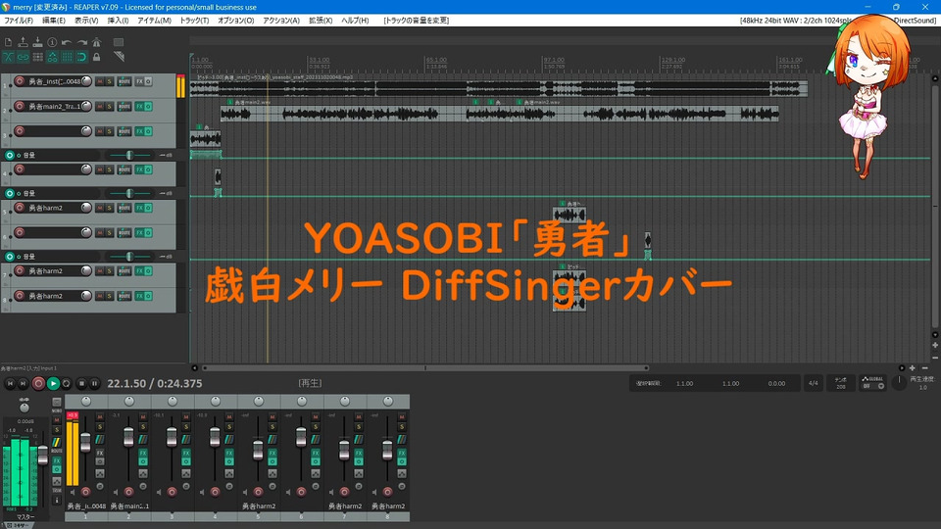Solo mixer channel 2 勇者main
This screenshot has height=529, width=941.
point(143,426)
